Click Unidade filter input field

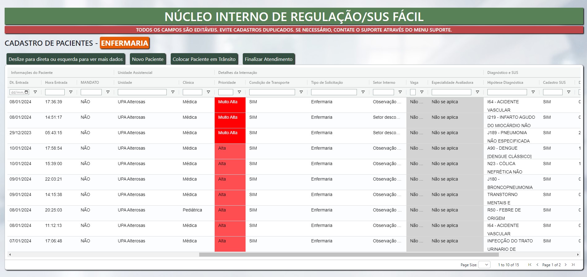tap(142, 92)
